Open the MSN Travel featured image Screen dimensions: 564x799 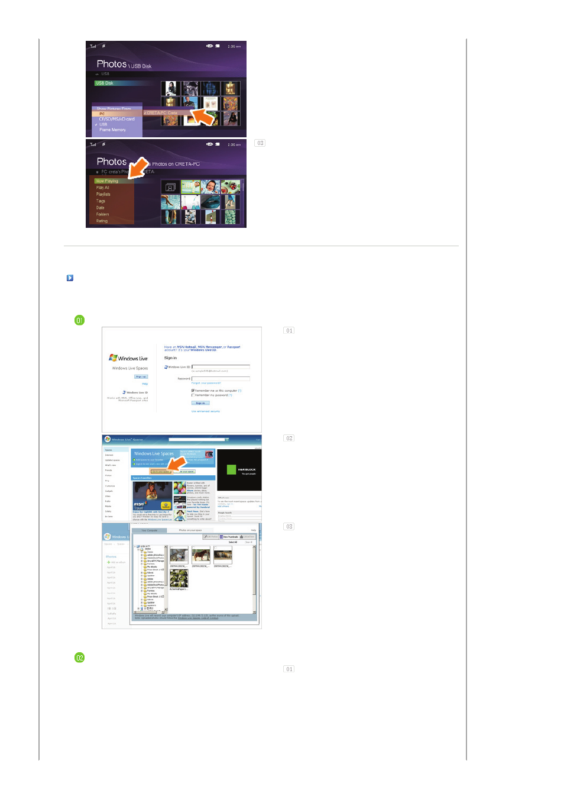[x=152, y=496]
